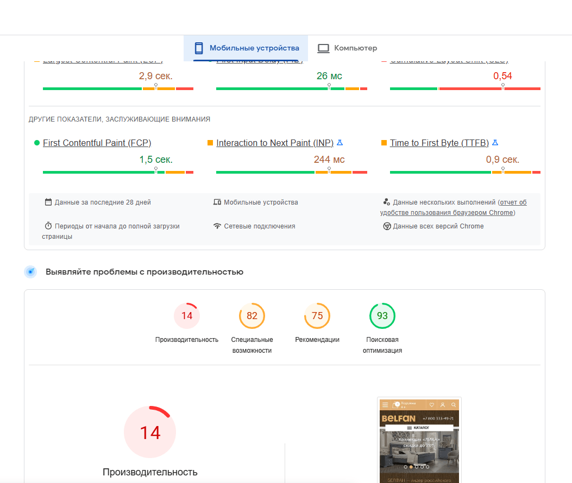The width and height of the screenshot is (572, 483).
Task: Open the Interaction to Next Paint (INP) link
Action: (275, 143)
